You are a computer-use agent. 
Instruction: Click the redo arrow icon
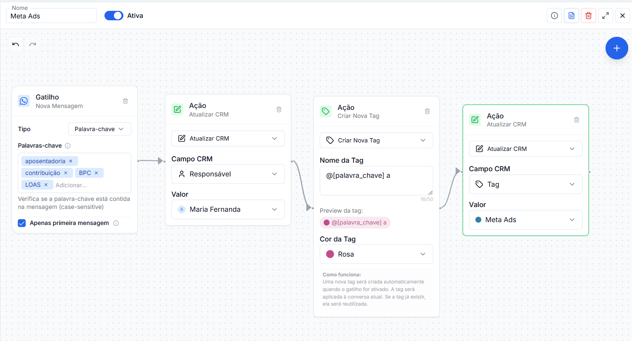[33, 45]
